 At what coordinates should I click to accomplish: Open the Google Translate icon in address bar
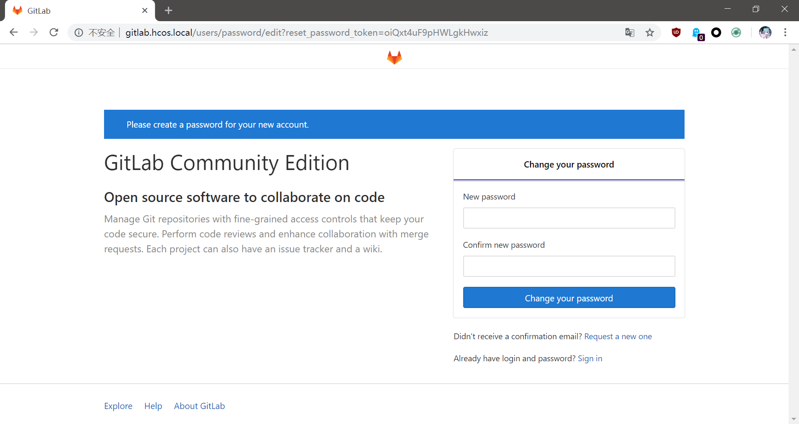630,32
